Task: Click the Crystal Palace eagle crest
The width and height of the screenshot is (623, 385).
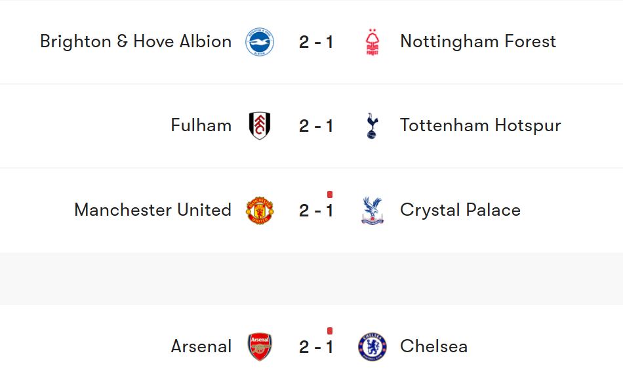Action: coord(372,211)
